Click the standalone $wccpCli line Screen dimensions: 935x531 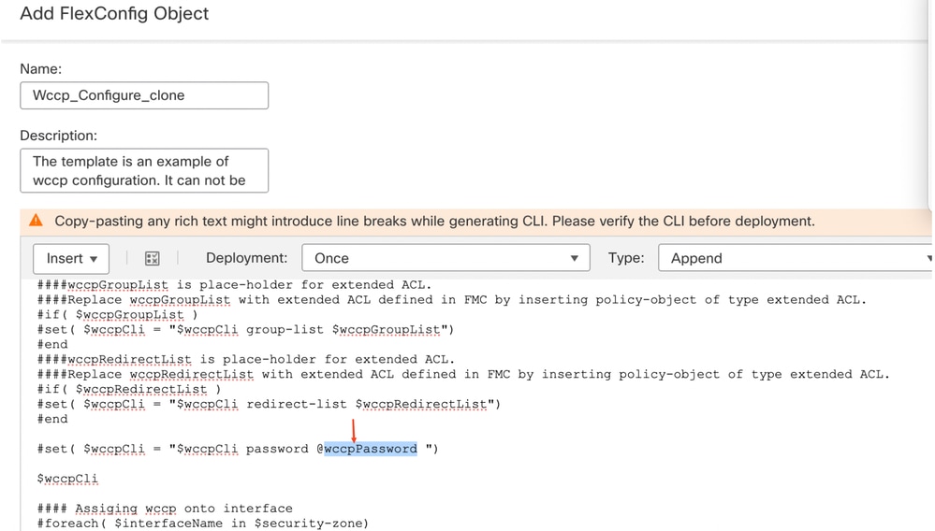click(67, 479)
